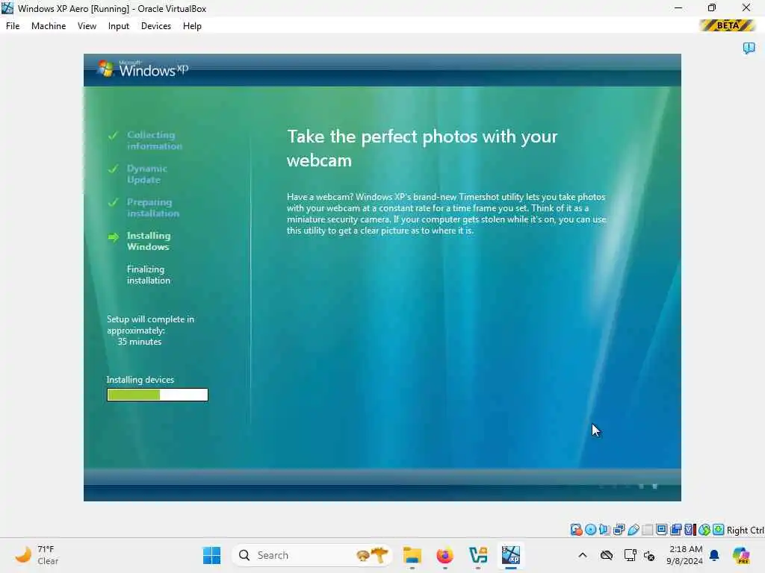
Task: Click the display indicator in VirtualBox status bar
Action: 662,530
